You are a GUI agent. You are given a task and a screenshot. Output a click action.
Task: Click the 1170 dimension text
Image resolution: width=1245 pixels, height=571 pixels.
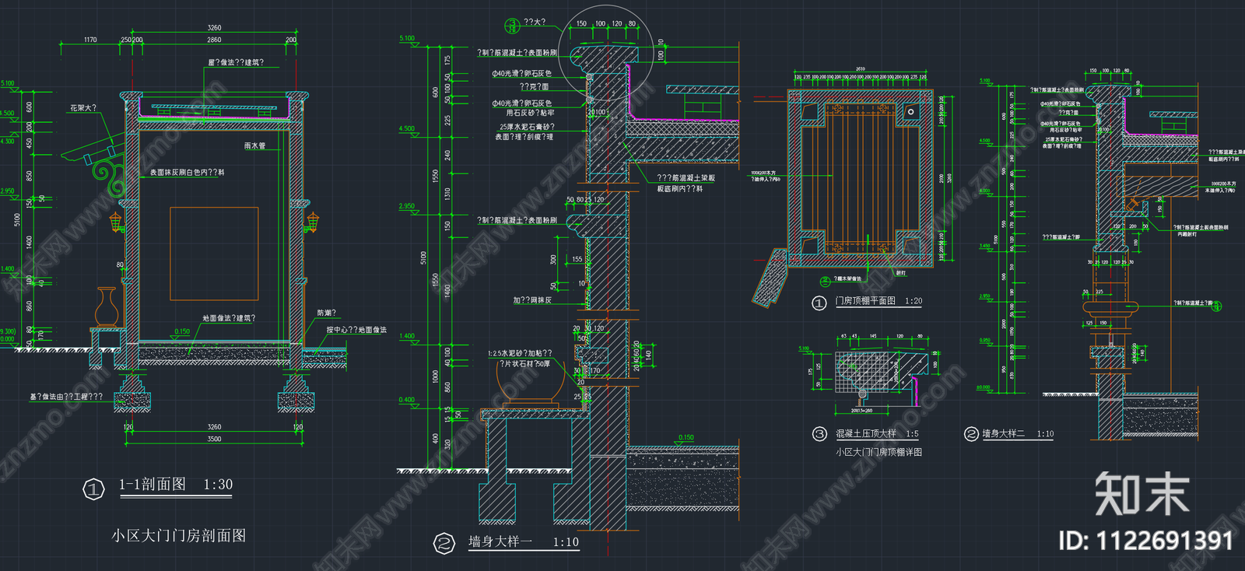(x=90, y=40)
